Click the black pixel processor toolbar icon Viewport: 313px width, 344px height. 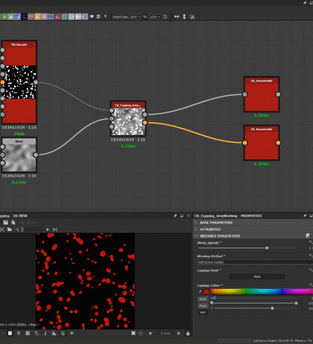point(24,17)
